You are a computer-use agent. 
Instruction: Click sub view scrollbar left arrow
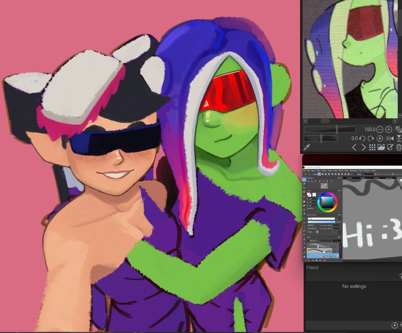[305, 121]
